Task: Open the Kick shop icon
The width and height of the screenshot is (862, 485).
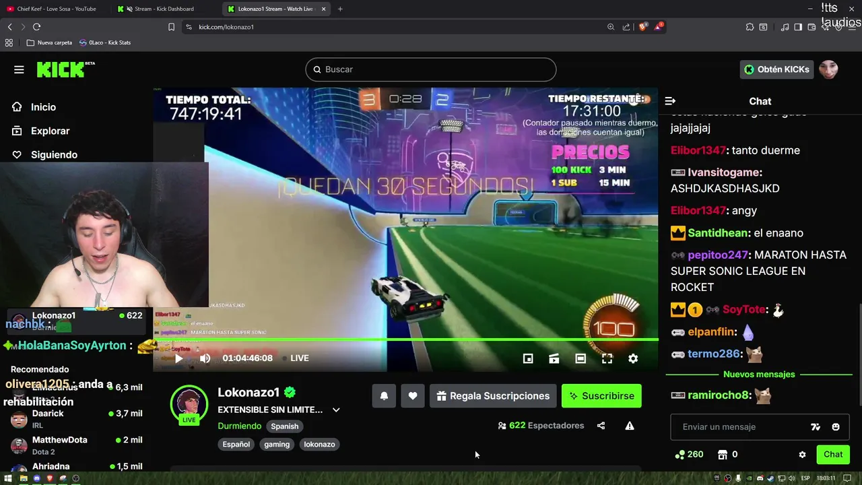Action: 723,455
